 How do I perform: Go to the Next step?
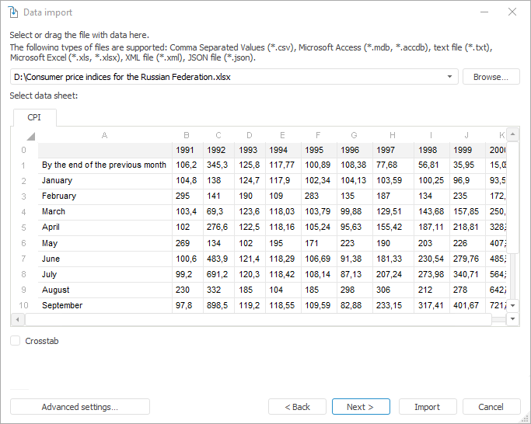[360, 407]
